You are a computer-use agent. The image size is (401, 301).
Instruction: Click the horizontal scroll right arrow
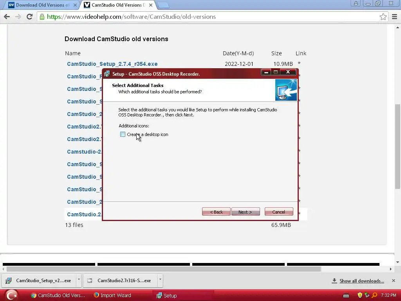[390, 269]
